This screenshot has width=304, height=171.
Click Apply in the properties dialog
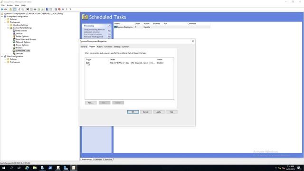point(159,112)
